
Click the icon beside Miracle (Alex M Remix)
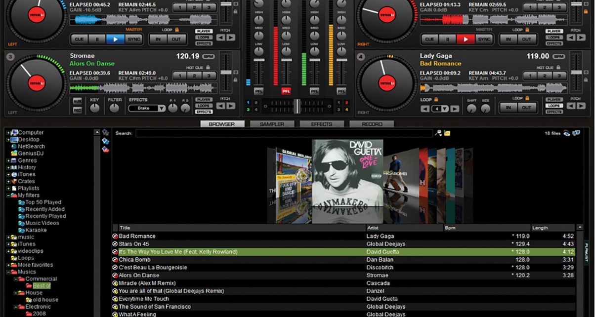pos(115,283)
